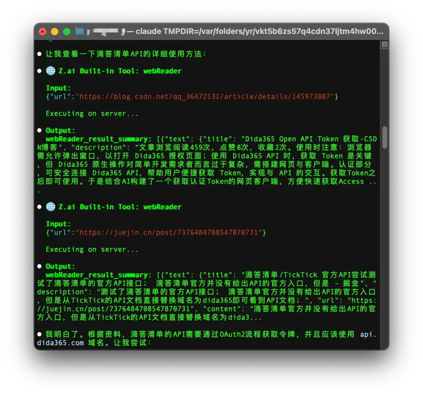Click the first 'Z.ai Built-in Tool: webReader' heading
This screenshot has width=423, height=395.
(x=120, y=71)
